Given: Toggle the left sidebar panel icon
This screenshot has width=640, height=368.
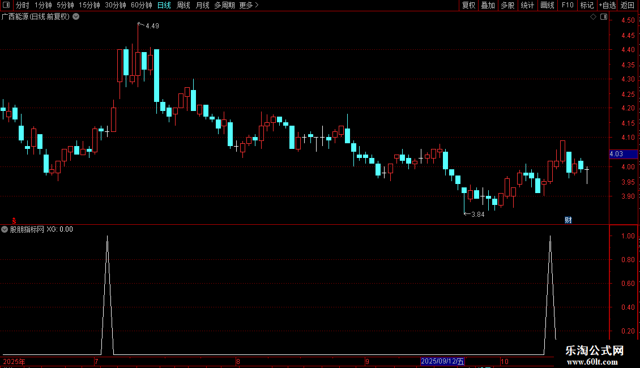Looking at the screenshot, I should click(6, 5).
